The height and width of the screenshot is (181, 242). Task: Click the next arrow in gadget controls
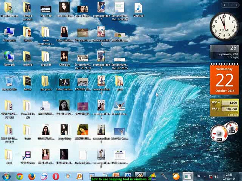tap(236, 5)
